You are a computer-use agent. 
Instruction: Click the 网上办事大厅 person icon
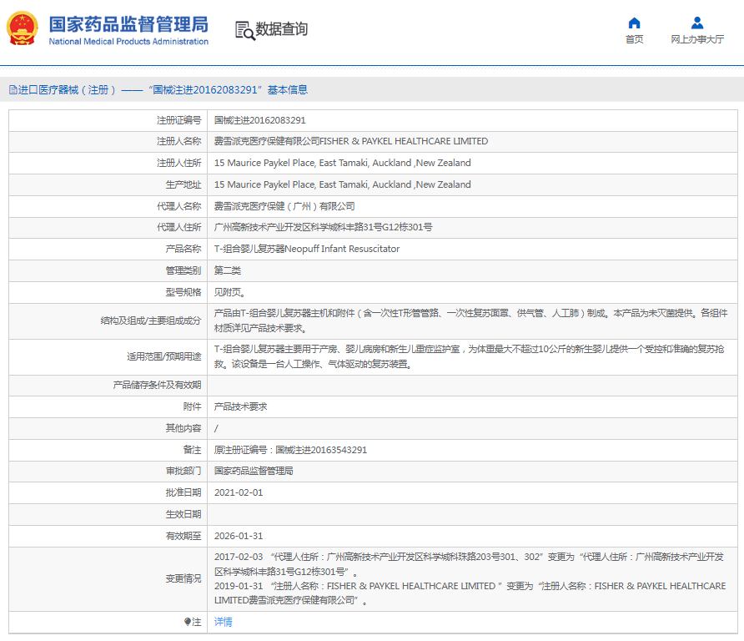tap(697, 23)
